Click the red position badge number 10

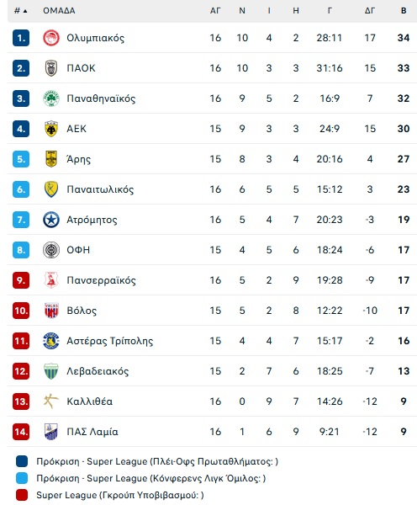21,311
